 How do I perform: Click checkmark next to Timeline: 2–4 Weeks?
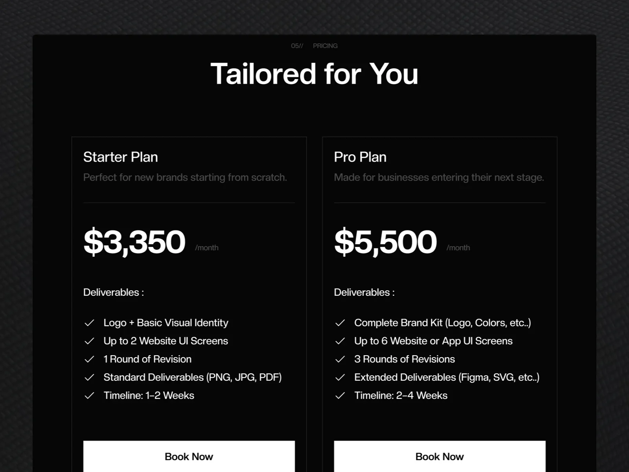(x=340, y=395)
